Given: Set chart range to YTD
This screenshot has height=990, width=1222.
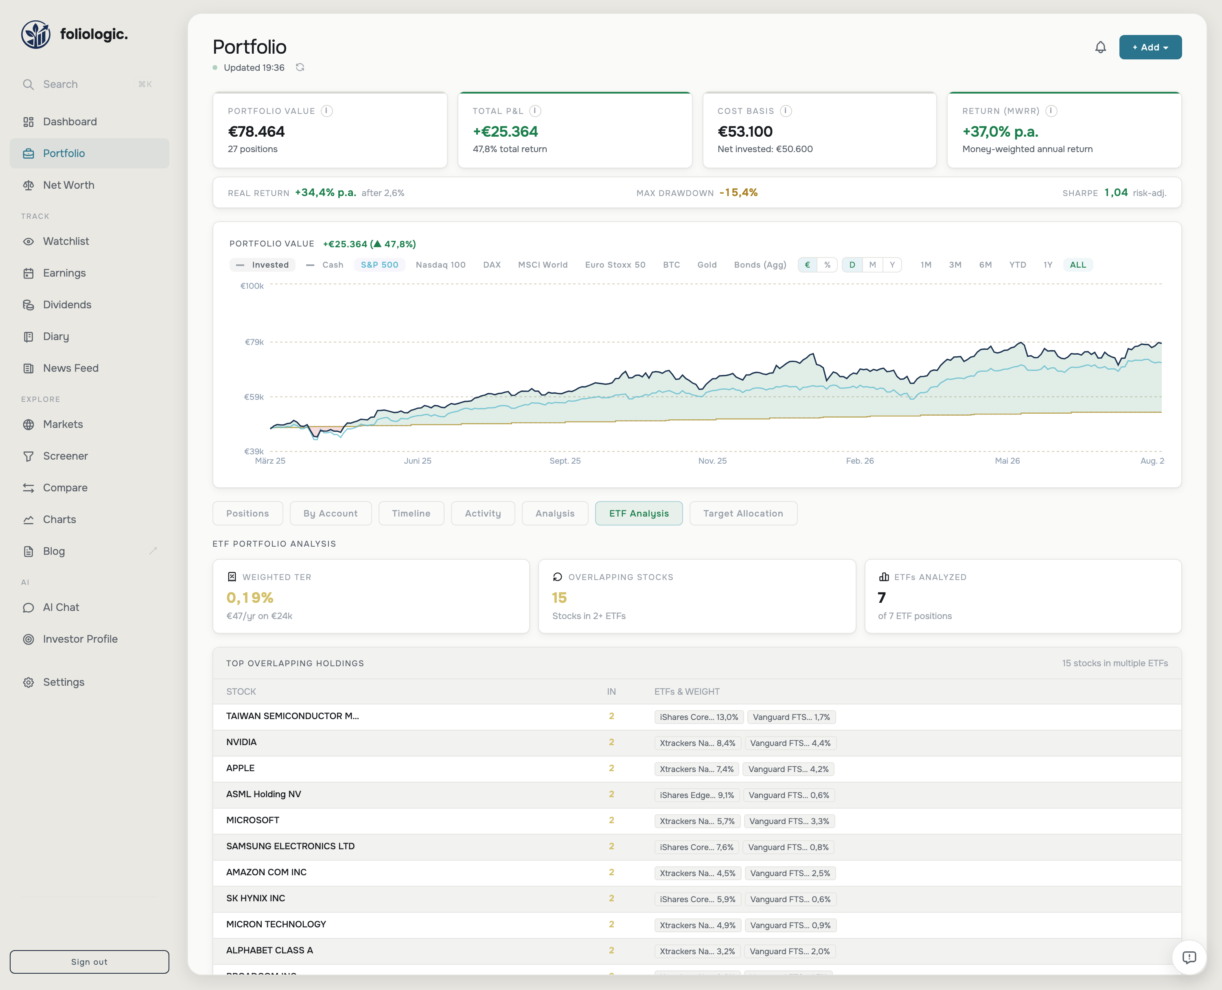Looking at the screenshot, I should pos(1018,265).
